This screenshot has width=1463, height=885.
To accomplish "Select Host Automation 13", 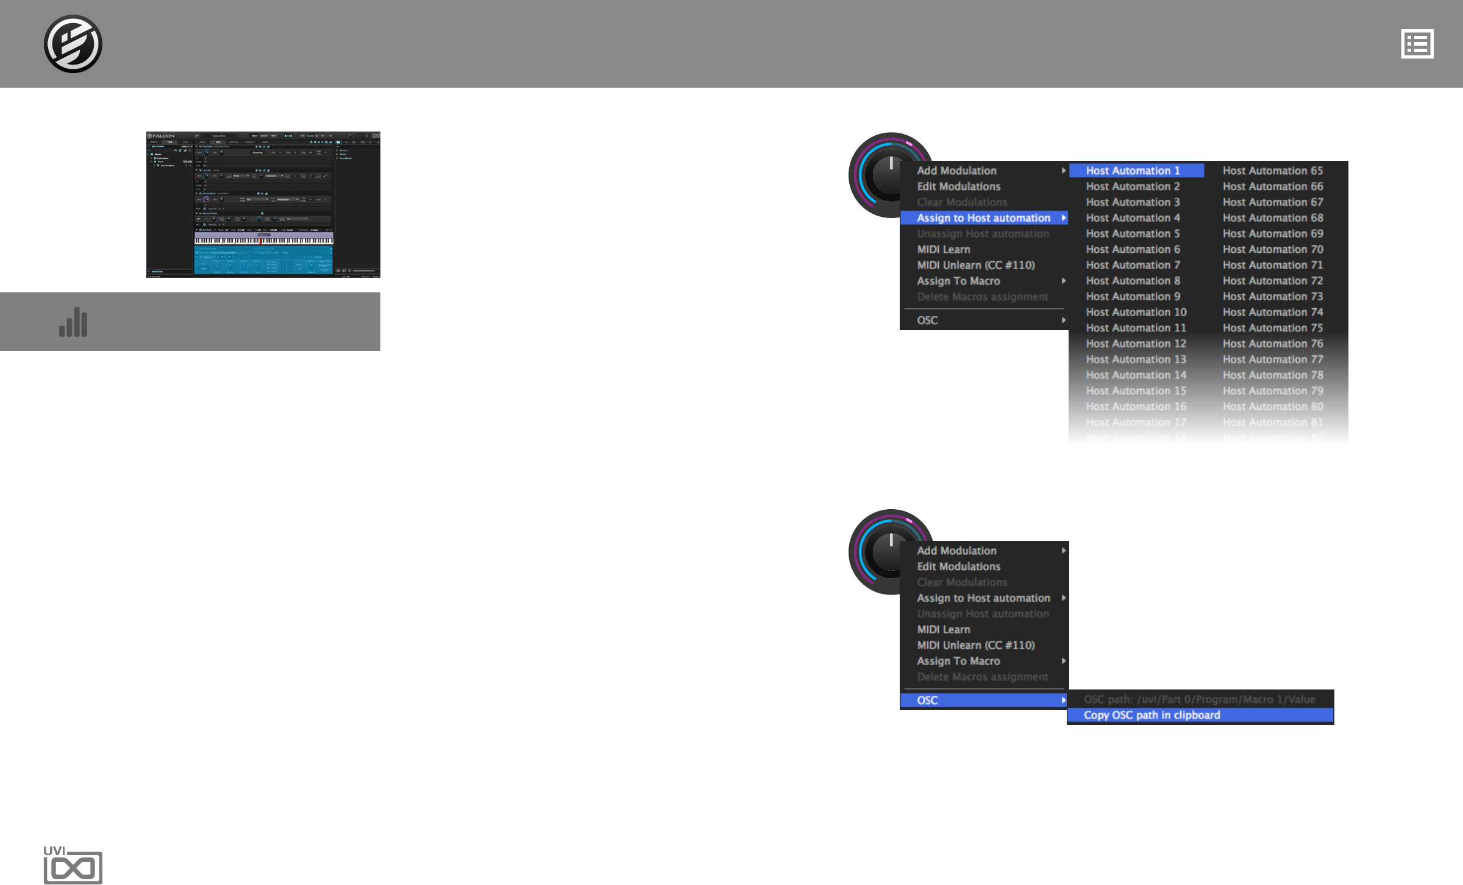I will tap(1136, 359).
